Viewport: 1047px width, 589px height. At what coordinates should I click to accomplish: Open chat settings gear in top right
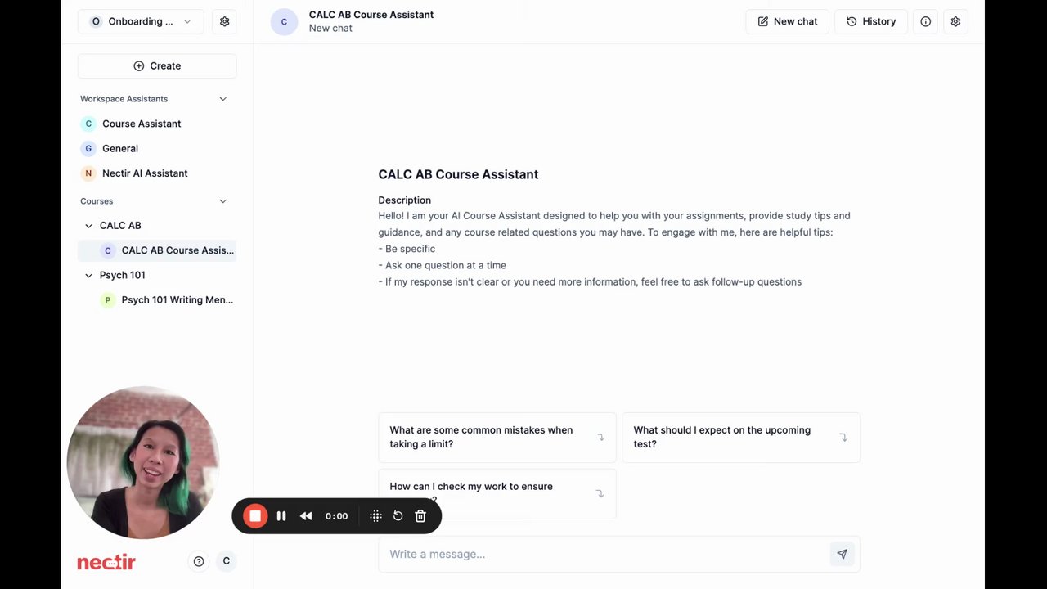955,21
